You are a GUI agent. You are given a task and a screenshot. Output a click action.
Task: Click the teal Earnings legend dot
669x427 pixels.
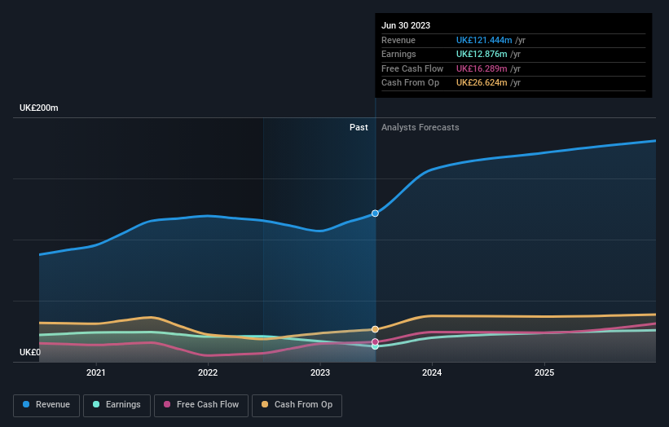coord(96,404)
